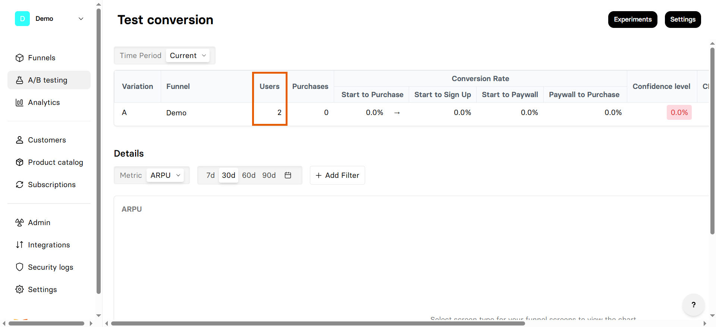
Task: Click the Purchases column header
Action: [310, 86]
